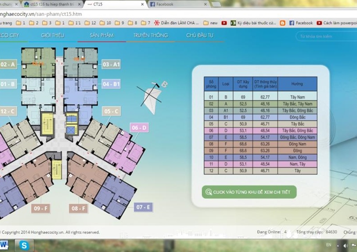This screenshot has height=252, width=357.
Task: Open the 'Cách làm powerpoint' YouTube bookmark
Action: tap(337, 23)
